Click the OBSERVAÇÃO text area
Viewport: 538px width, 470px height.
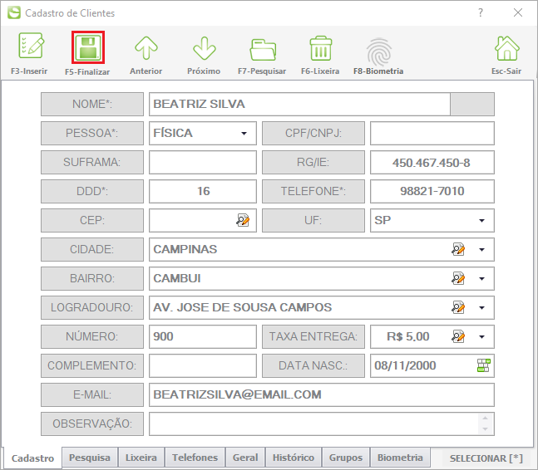314,424
